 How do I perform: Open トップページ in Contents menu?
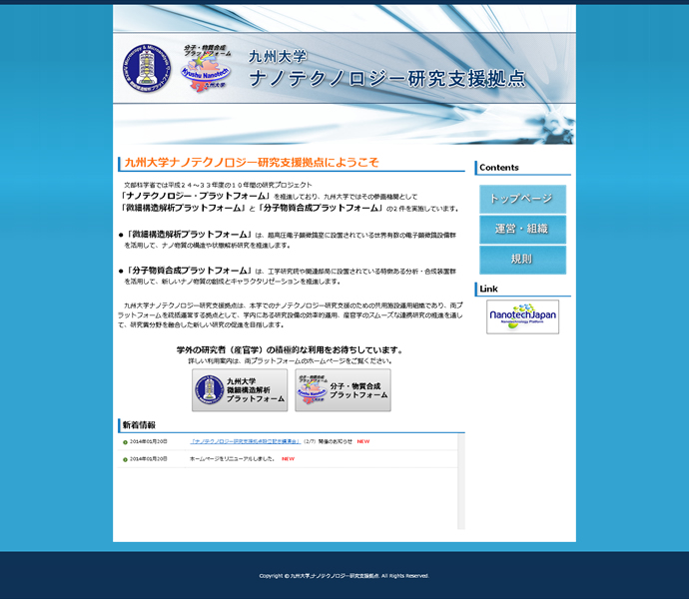click(x=522, y=199)
